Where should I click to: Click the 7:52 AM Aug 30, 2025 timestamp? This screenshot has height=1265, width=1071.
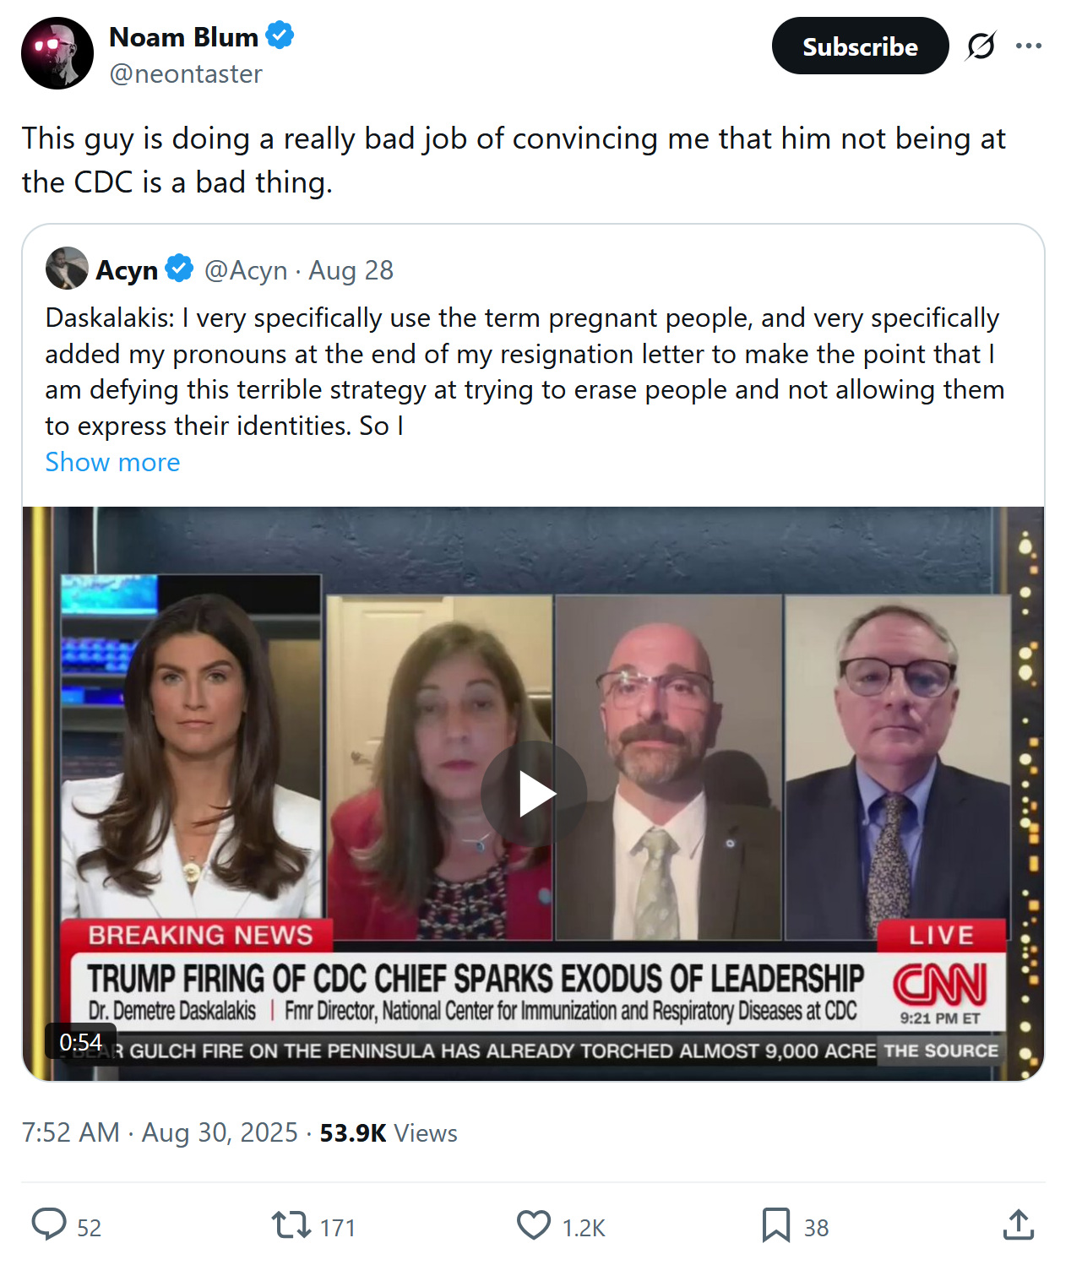(x=160, y=1132)
